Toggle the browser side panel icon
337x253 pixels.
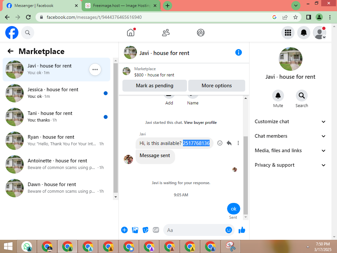[x=309, y=17]
